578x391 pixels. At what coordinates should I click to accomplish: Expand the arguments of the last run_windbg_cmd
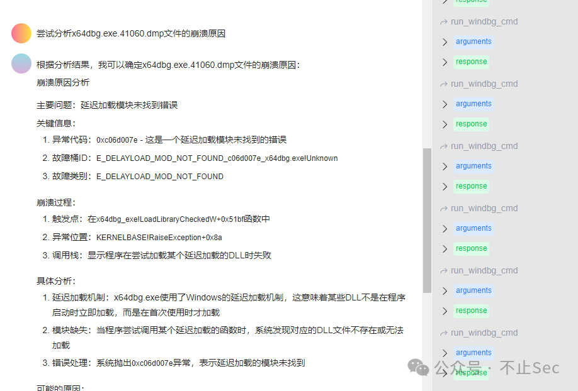pos(445,353)
